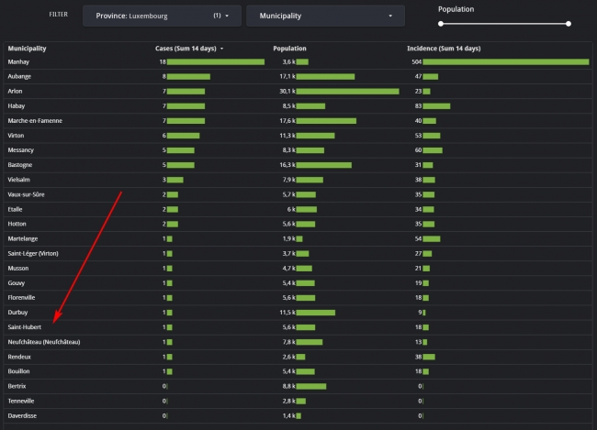Select the Durbuy municipality row
This screenshot has height=430, width=597.
pos(298,313)
